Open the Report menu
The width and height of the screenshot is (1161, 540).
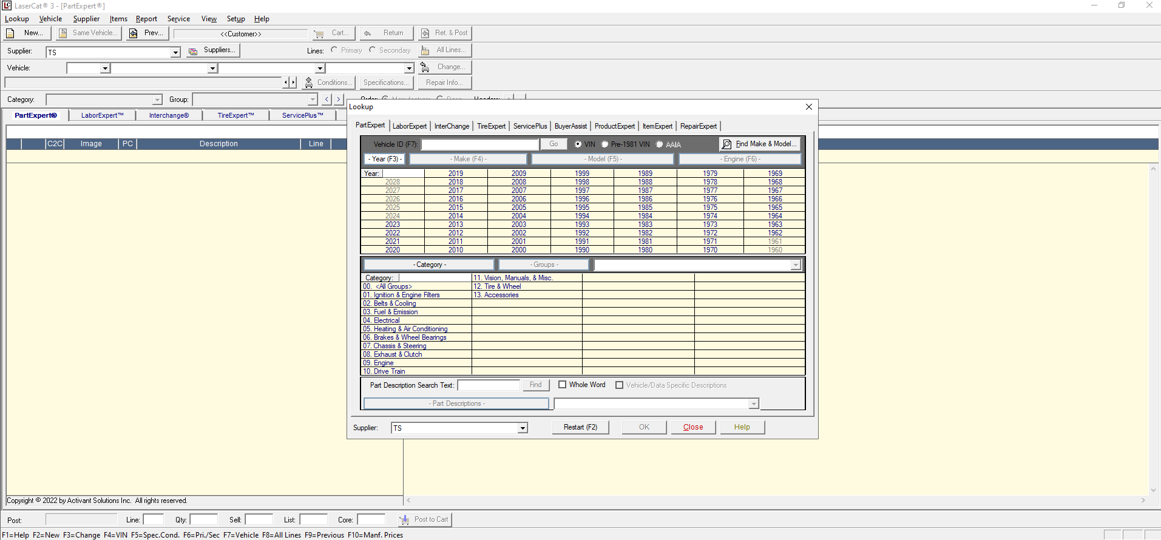146,19
